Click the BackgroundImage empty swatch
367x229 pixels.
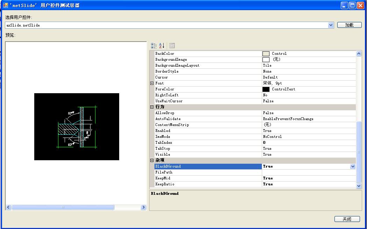tap(266, 60)
